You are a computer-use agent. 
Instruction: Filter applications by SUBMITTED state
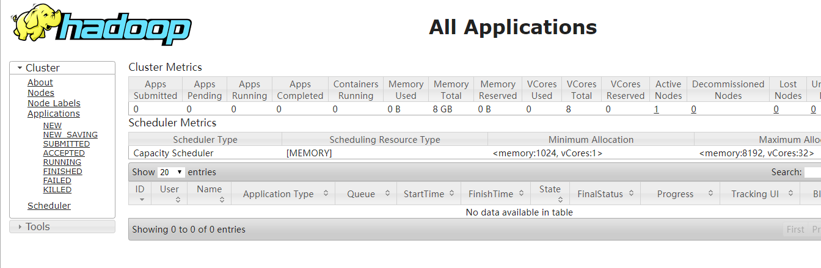pos(67,144)
